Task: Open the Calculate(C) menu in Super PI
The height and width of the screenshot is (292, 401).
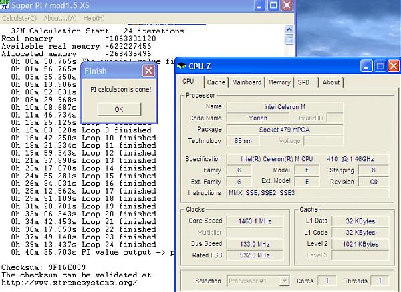Action: [x=19, y=18]
